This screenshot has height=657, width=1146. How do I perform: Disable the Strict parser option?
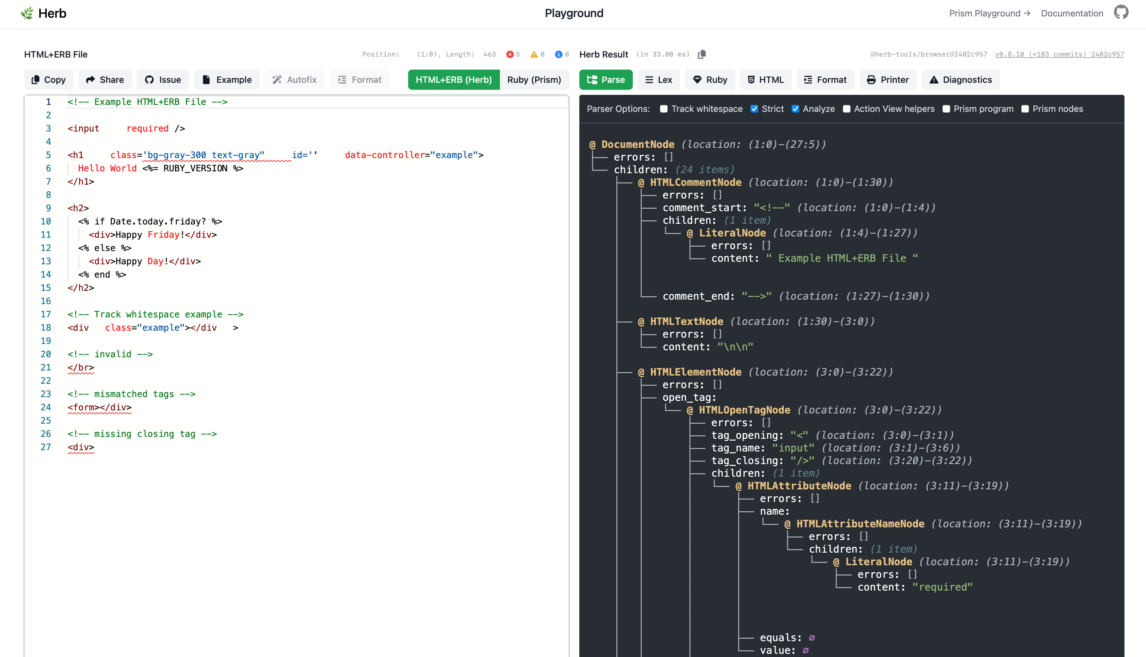[x=754, y=109]
